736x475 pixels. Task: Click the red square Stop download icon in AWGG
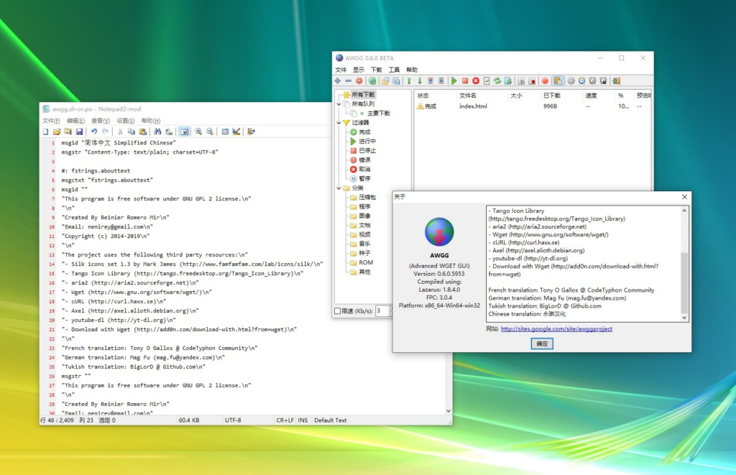point(465,81)
